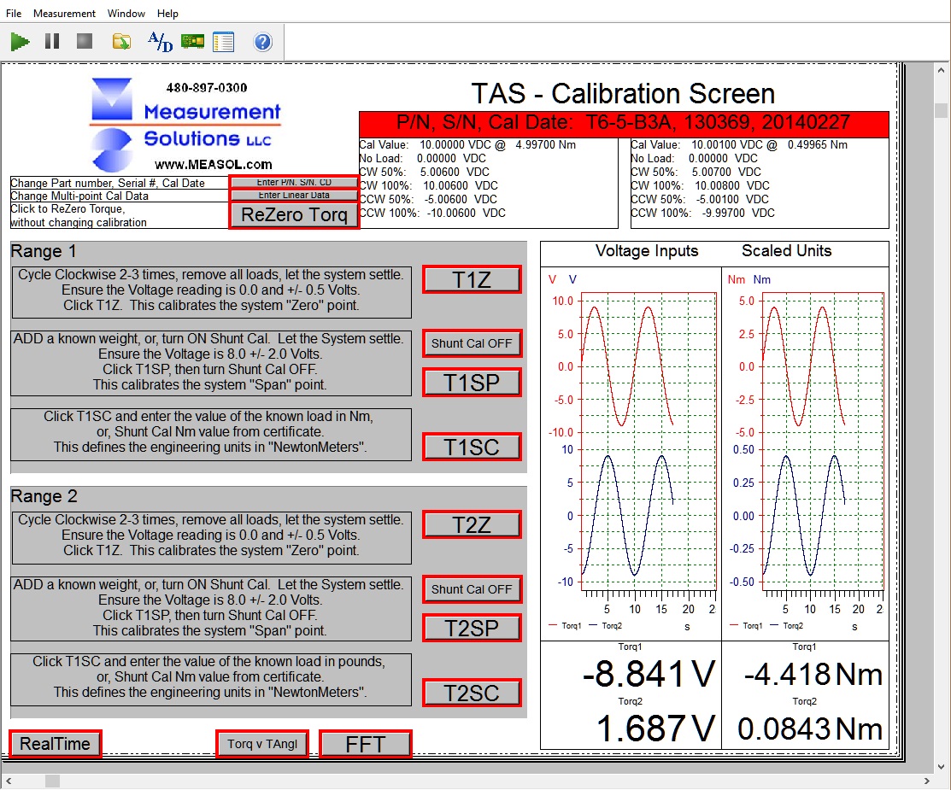Open the FFT screen
951x790 pixels.
(x=365, y=744)
